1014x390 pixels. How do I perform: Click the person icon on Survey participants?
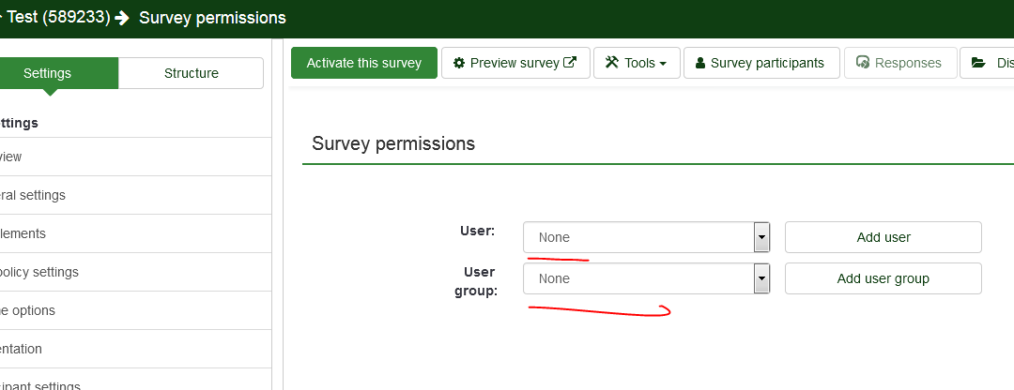tap(700, 63)
